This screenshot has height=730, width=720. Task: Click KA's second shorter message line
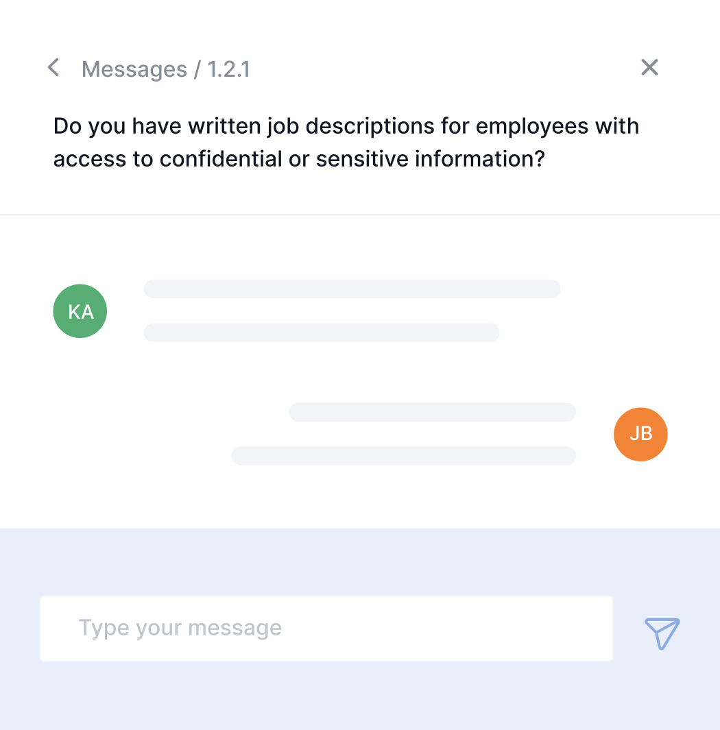coord(322,332)
